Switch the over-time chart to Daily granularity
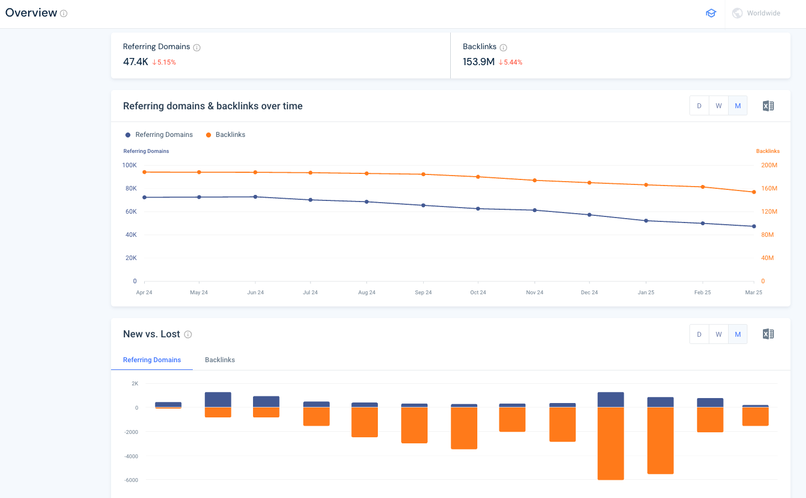Image resolution: width=806 pixels, height=498 pixels. (x=699, y=105)
